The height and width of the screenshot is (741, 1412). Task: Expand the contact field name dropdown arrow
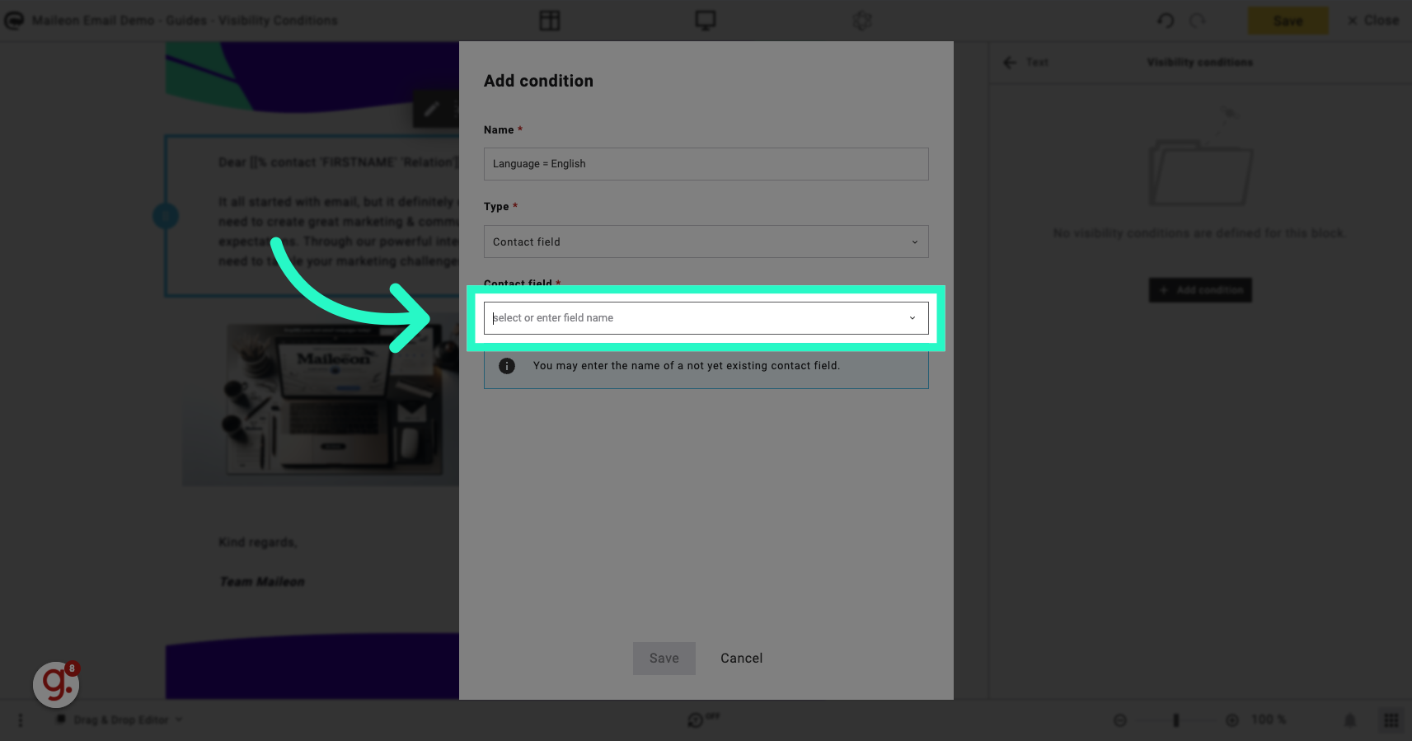point(912,318)
